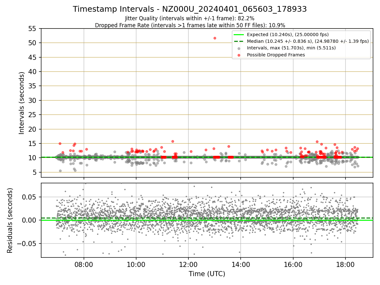This screenshot has height=285, width=380.
Task: Click the red dot marker in legend
Action: tap(239, 55)
